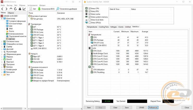The image size is (193, 110).
Task: Toggle Stress FPU checkbox
Action: click(x=90, y=11)
